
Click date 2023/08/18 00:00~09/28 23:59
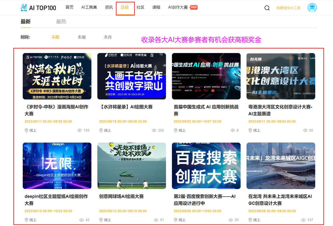click(x=123, y=121)
